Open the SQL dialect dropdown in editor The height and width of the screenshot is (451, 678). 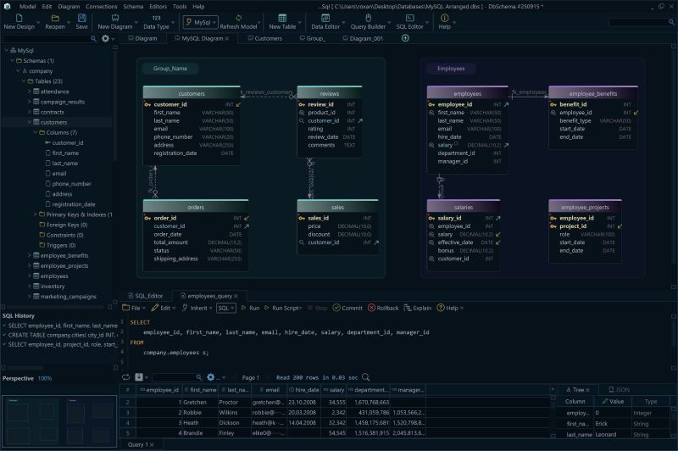click(226, 308)
